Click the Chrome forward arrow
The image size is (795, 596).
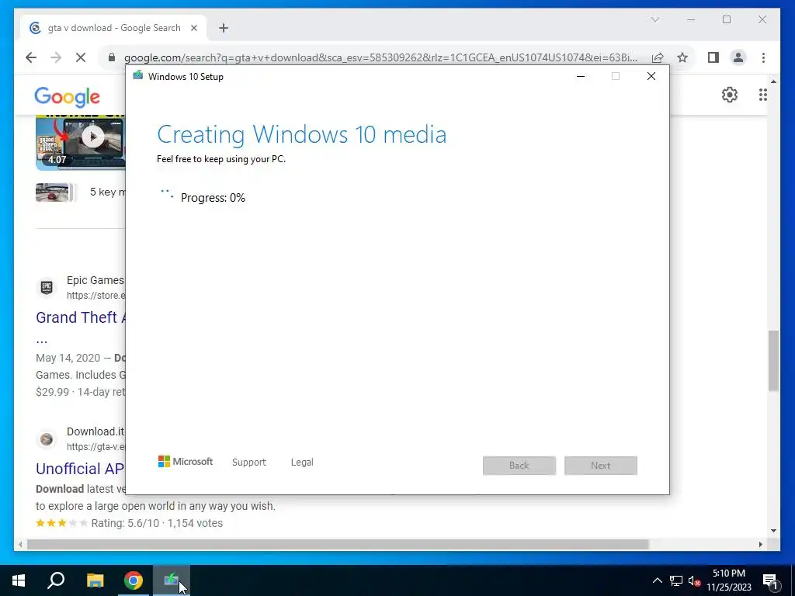56,57
